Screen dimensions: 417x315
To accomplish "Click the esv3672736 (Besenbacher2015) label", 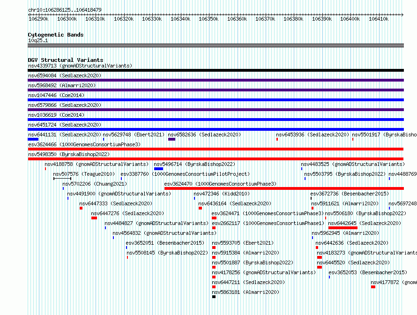I will (350, 194).
